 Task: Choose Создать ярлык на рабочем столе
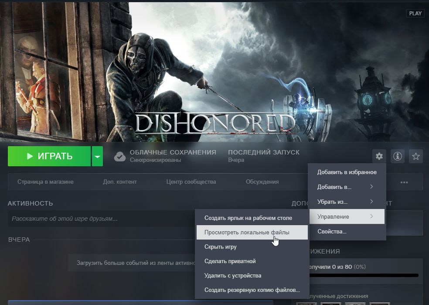[x=252, y=218]
